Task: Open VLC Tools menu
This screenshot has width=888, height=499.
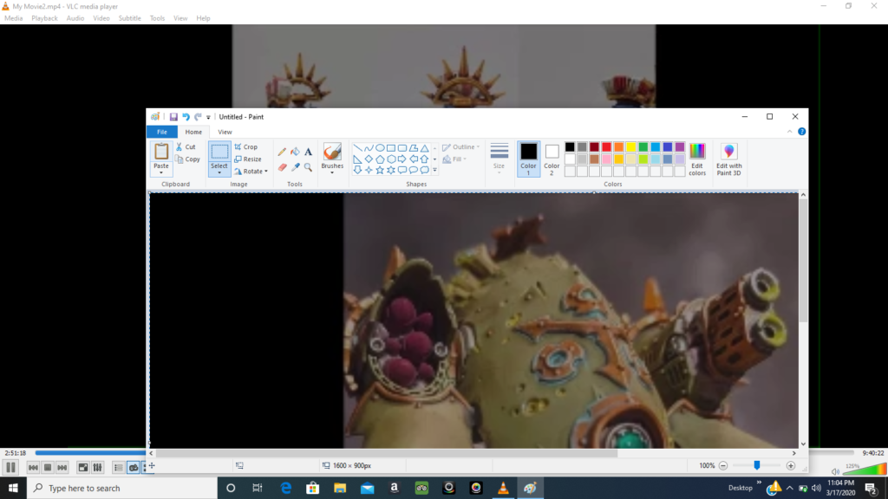Action: (x=157, y=18)
